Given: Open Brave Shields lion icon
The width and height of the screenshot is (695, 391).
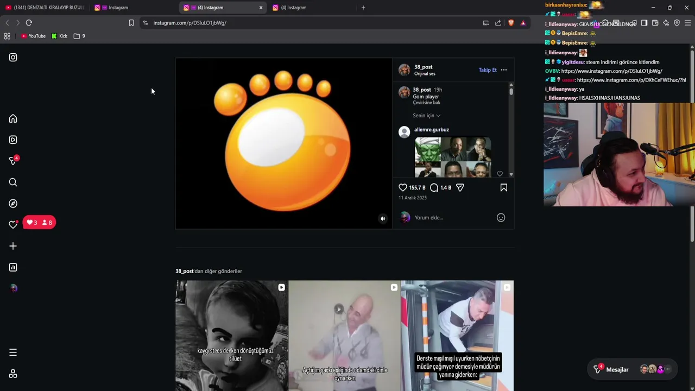Looking at the screenshot, I should (x=511, y=23).
